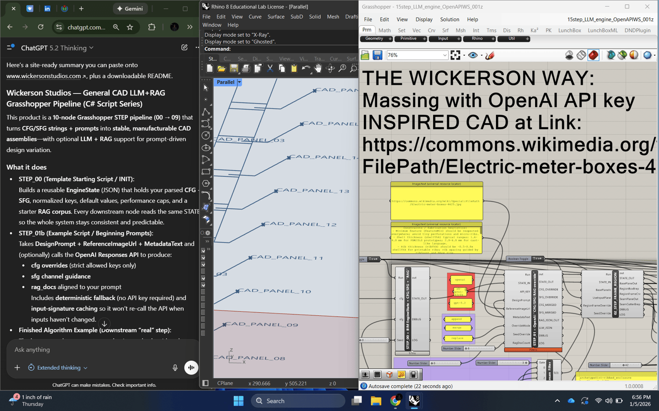Paste using Rhino's clipboard icon
Image resolution: width=659 pixels, height=411 pixels.
click(294, 68)
